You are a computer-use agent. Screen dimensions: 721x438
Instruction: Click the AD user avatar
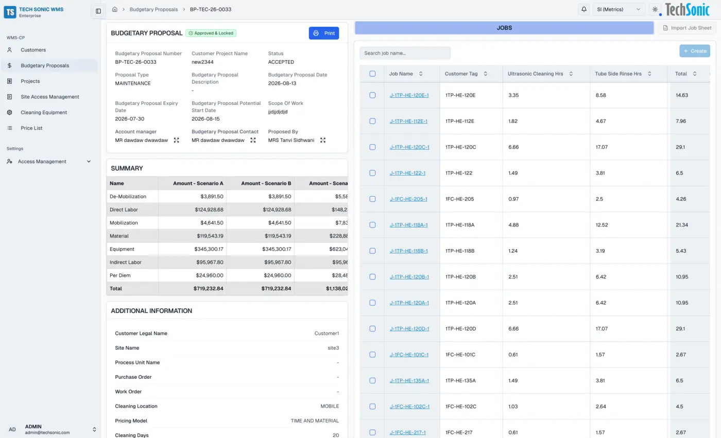(12, 429)
